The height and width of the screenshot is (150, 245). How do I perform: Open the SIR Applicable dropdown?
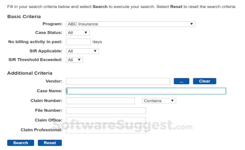click(82, 51)
